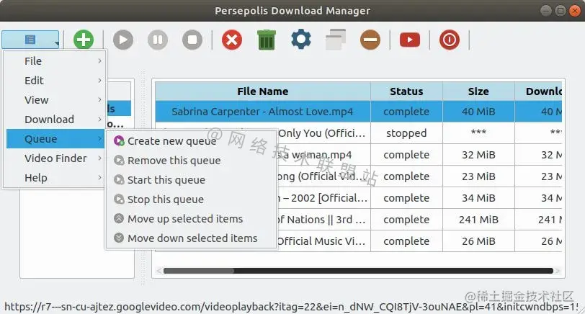585x314 pixels.
Task: Choose Start this queue
Action: point(191,180)
